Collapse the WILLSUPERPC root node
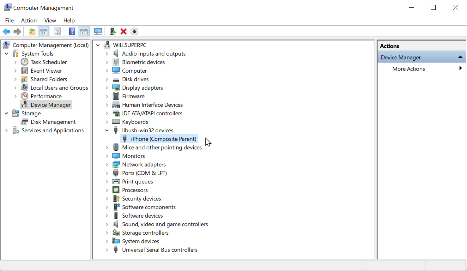Viewport: 467px width, 271px height. tap(98, 45)
